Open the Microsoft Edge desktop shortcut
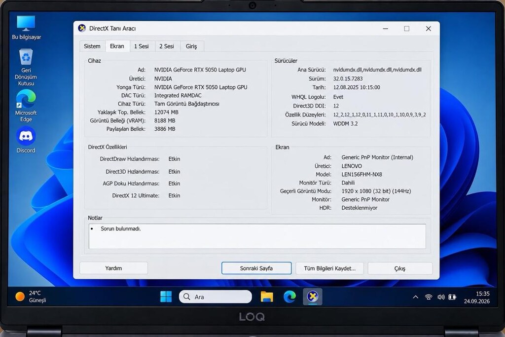This screenshot has width=505, height=337. pyautogui.click(x=26, y=106)
